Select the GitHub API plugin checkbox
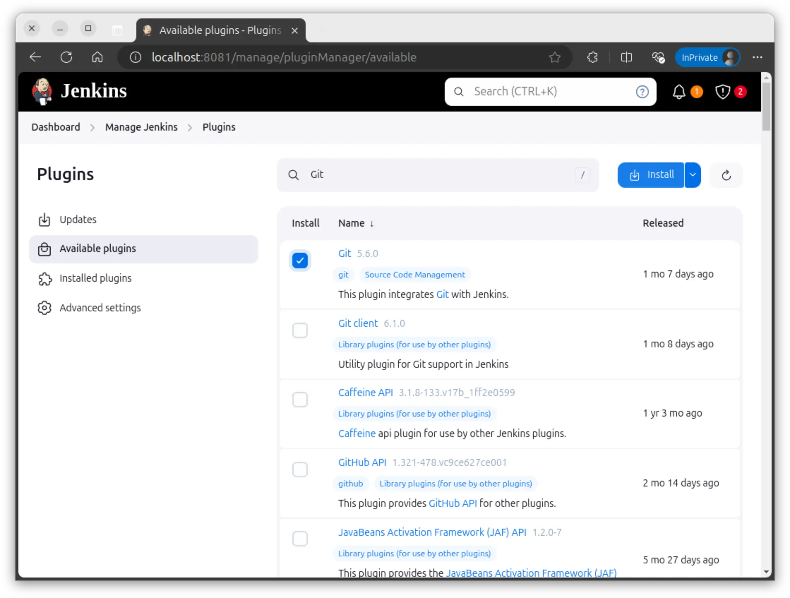 coord(300,470)
